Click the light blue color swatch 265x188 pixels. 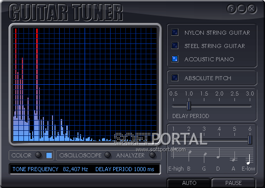coord(49,155)
